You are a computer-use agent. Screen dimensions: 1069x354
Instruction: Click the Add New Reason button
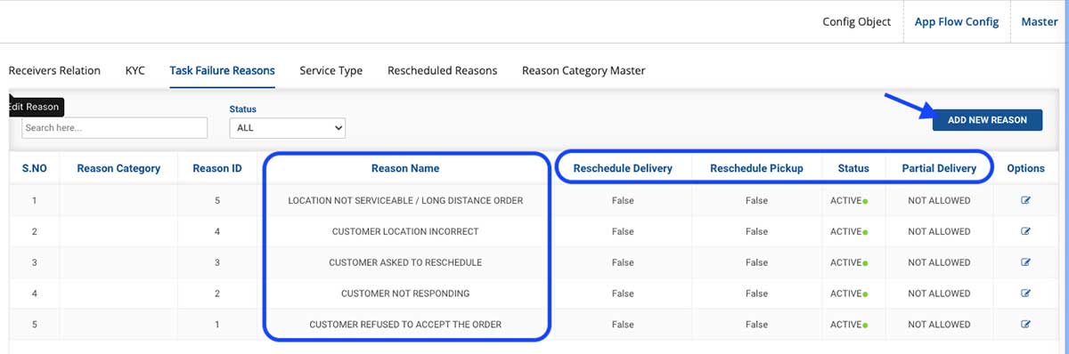click(x=987, y=120)
